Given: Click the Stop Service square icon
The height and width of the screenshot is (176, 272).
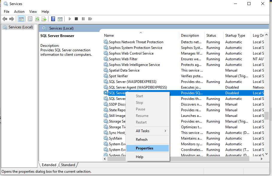Looking at the screenshot, I should tap(76, 19).
